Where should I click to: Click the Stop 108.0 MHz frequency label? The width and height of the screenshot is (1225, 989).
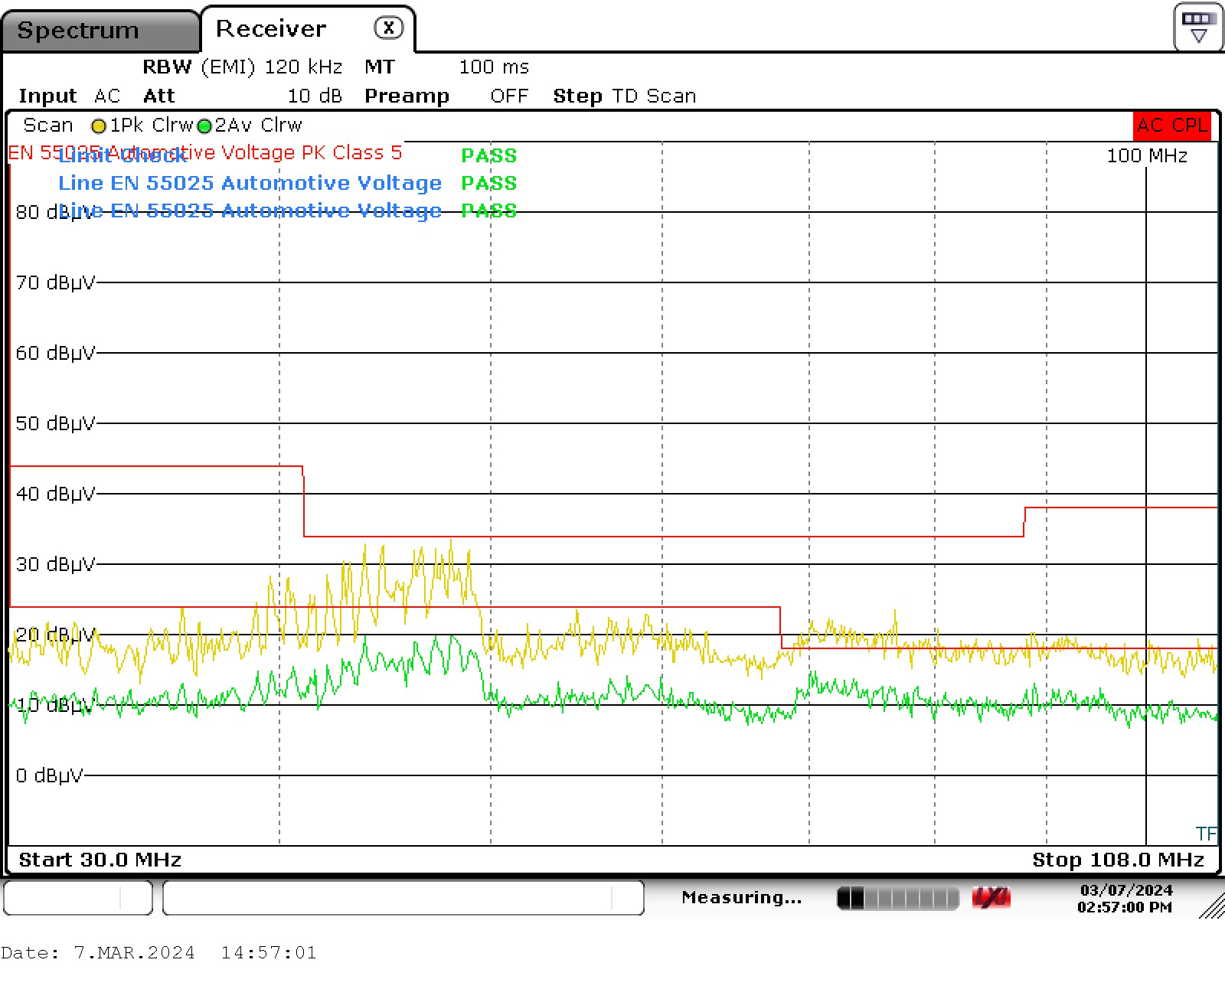[x=1118, y=860]
